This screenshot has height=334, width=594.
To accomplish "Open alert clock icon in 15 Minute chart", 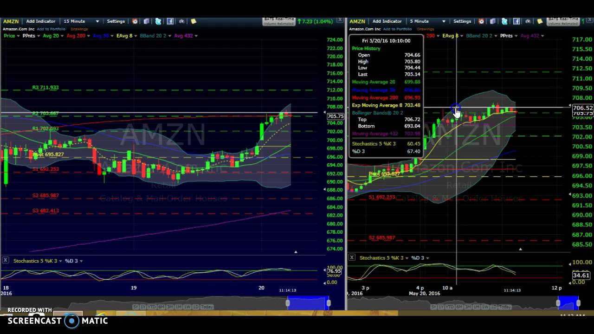I will point(135,21).
